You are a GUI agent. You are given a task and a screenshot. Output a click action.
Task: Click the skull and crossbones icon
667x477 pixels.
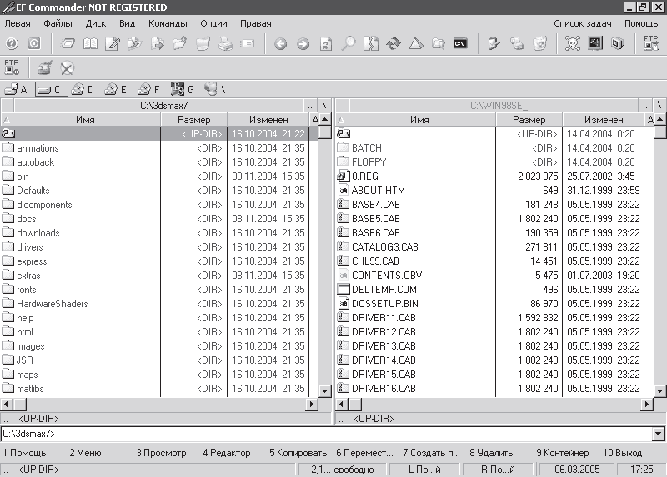pyautogui.click(x=573, y=44)
